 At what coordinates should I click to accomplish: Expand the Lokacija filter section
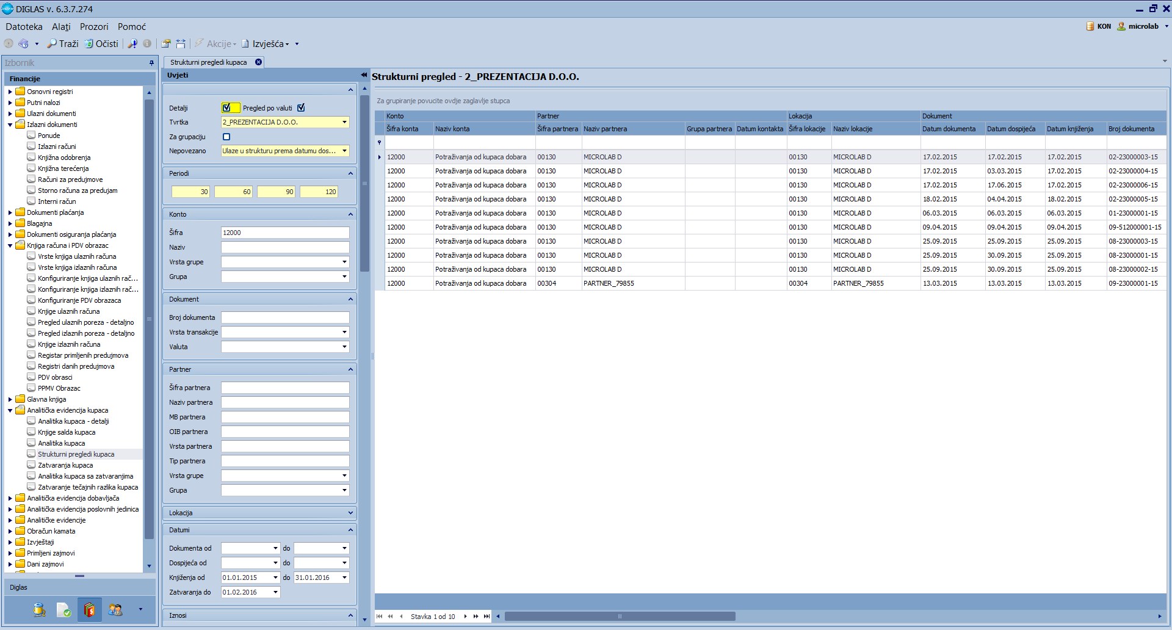click(x=350, y=513)
